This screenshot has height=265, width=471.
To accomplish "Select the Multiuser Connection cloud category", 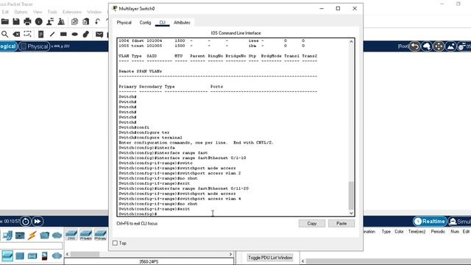I will [x=57, y=236].
